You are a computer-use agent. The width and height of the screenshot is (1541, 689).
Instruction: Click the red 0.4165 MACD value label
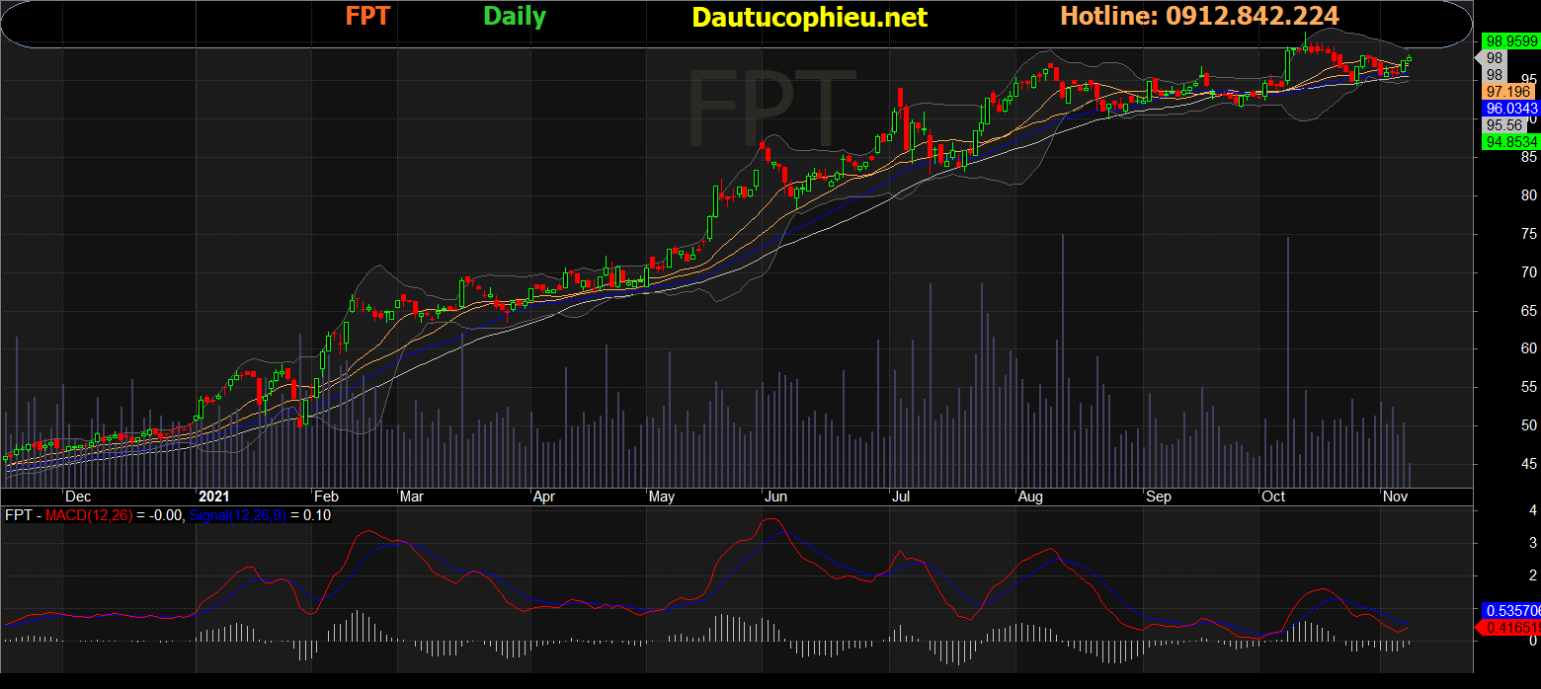point(1510,627)
